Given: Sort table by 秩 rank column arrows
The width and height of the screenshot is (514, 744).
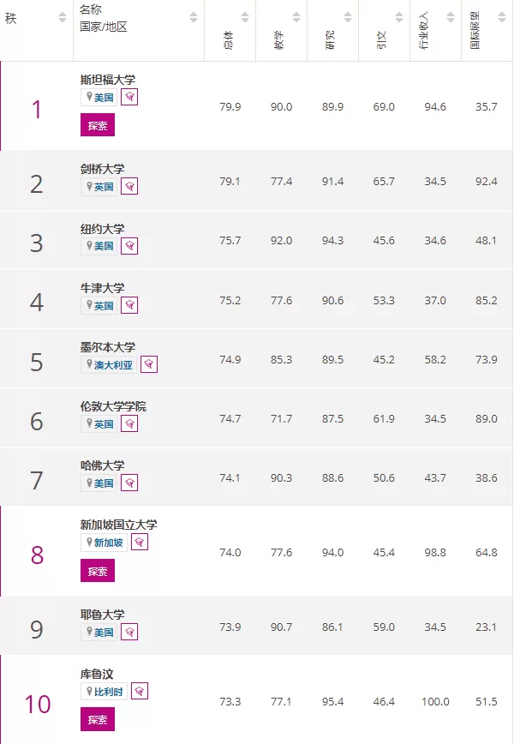Looking at the screenshot, I should pos(63,17).
